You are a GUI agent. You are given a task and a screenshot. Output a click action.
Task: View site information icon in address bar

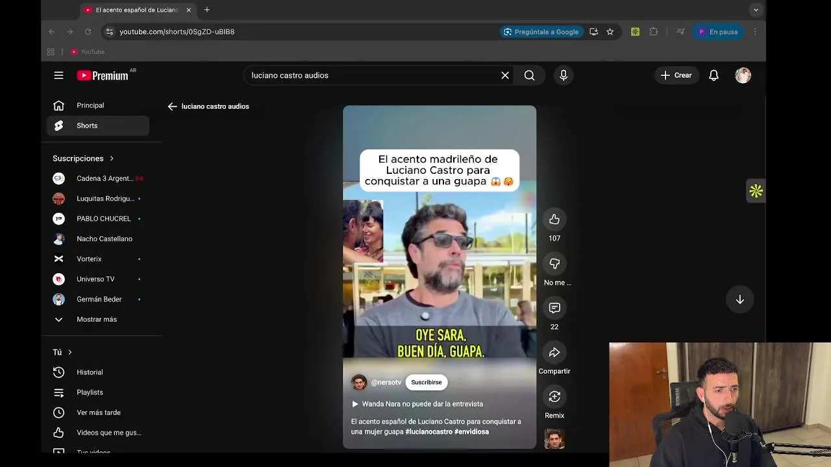pyautogui.click(x=109, y=32)
